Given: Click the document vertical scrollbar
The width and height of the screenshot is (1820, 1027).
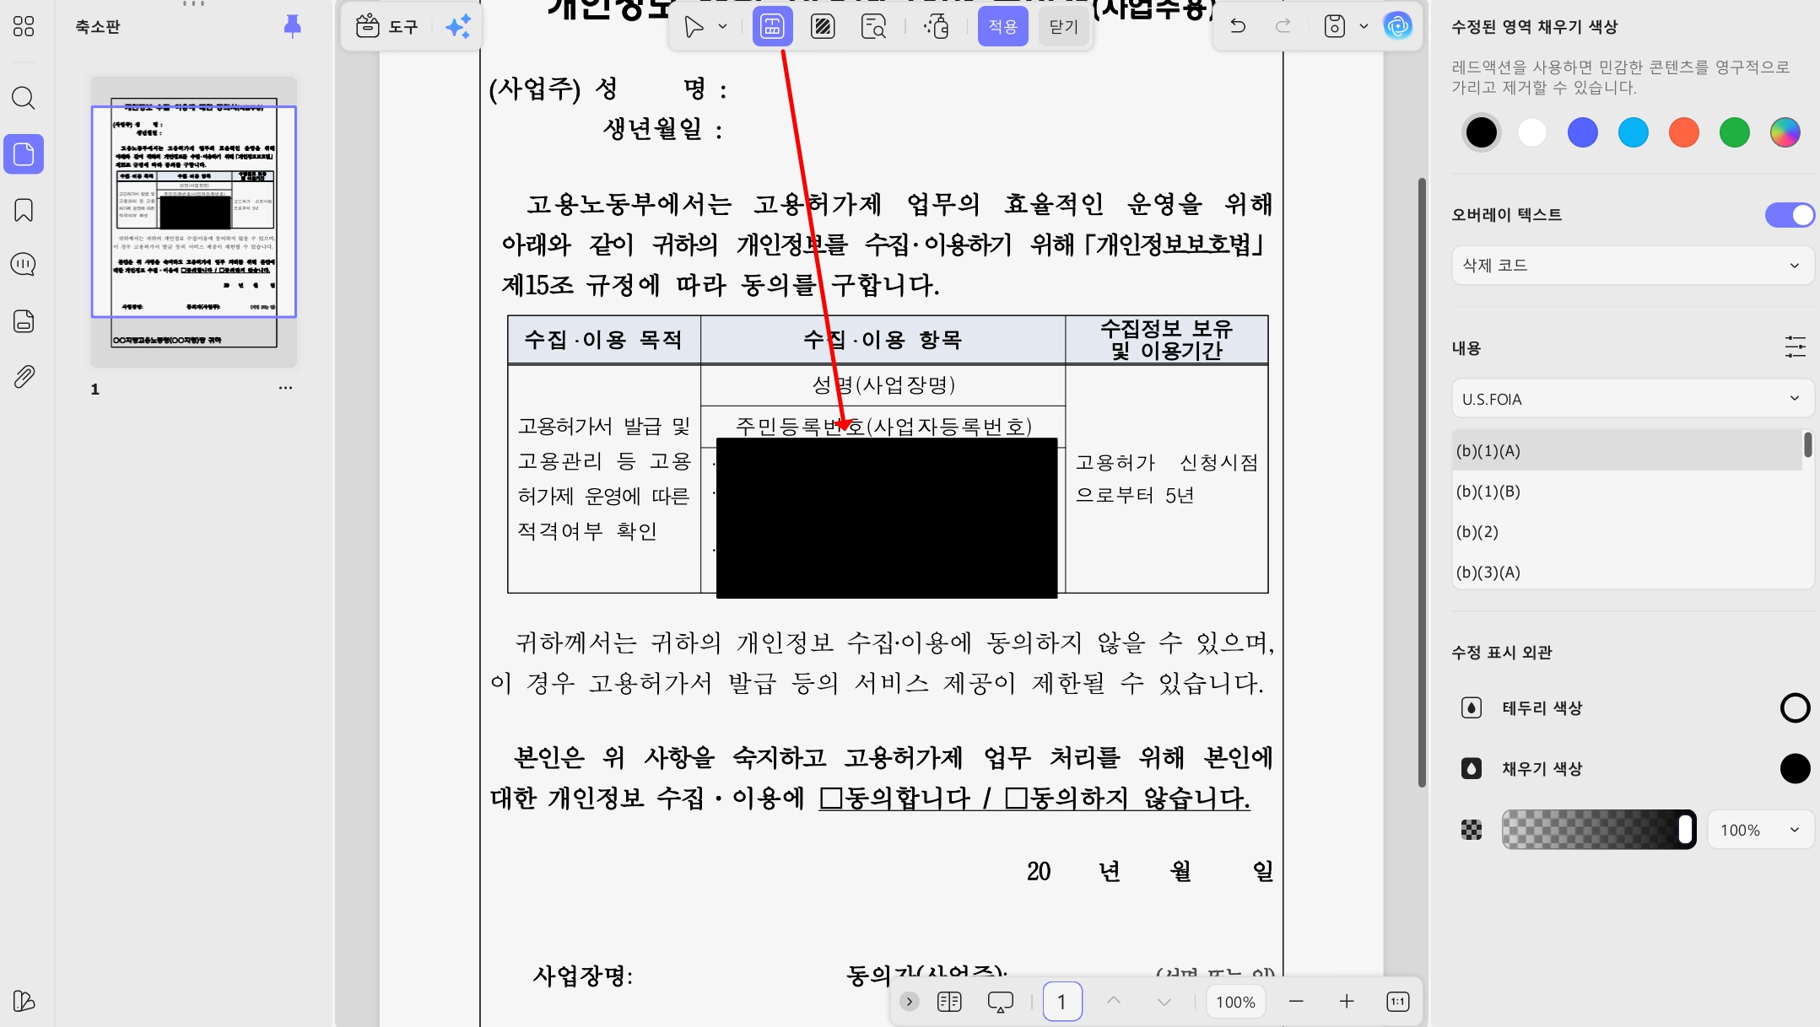Looking at the screenshot, I should 1422,482.
